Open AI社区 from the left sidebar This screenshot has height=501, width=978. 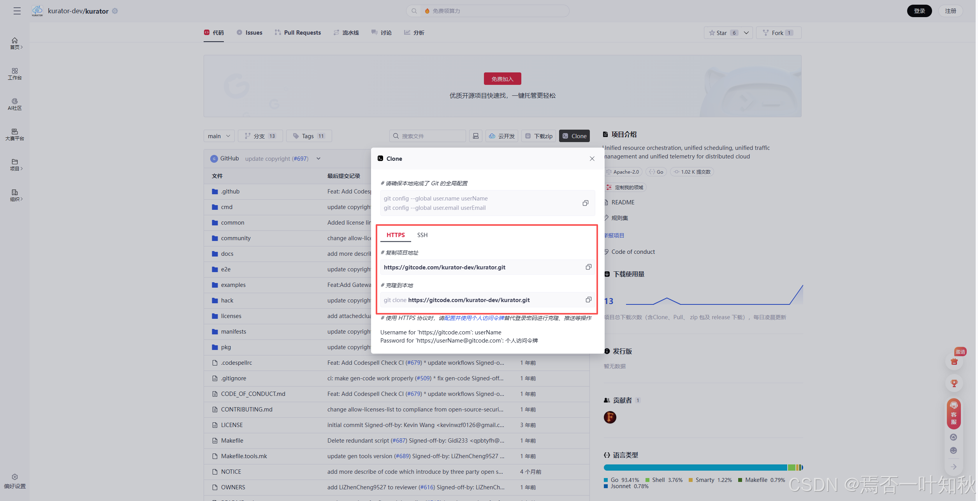pyautogui.click(x=15, y=104)
